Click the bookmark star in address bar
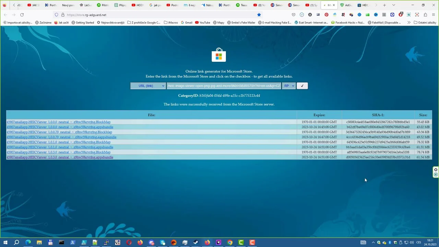The width and height of the screenshot is (439, 247). click(x=259, y=15)
